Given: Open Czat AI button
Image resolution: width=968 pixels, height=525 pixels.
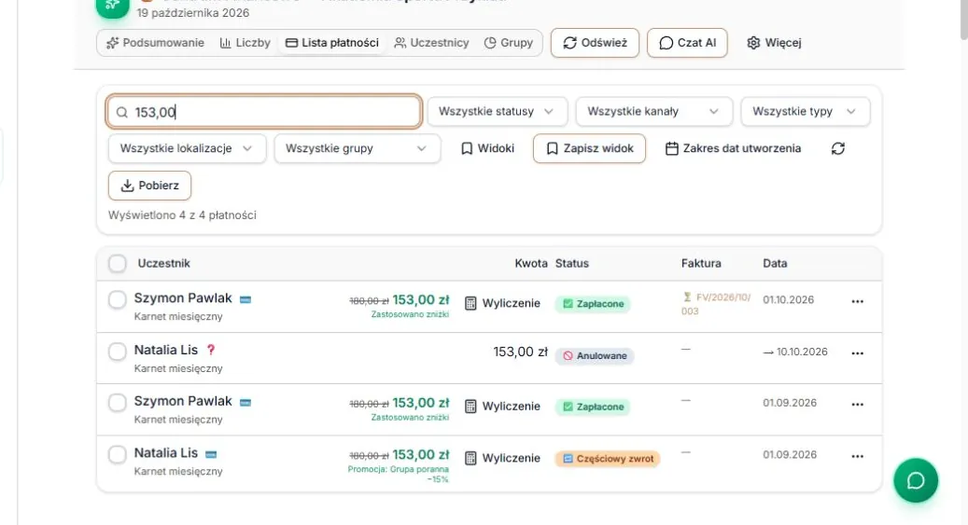Looking at the screenshot, I should [687, 43].
